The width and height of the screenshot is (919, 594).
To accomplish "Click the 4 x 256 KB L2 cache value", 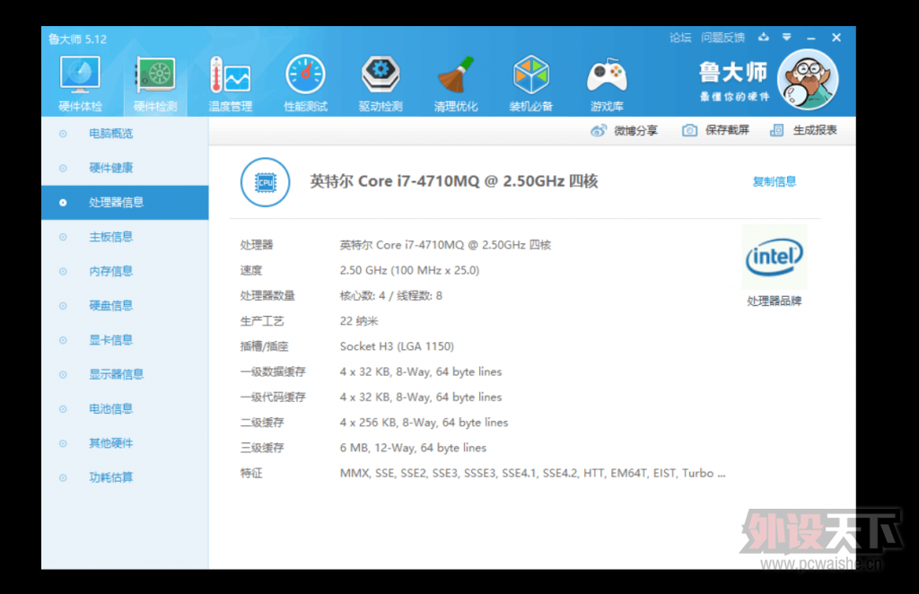I will click(x=424, y=423).
